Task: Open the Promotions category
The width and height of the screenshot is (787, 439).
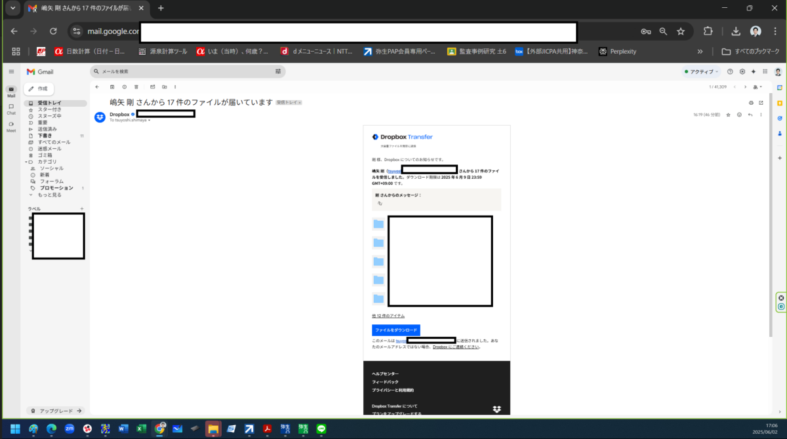Action: click(x=56, y=188)
